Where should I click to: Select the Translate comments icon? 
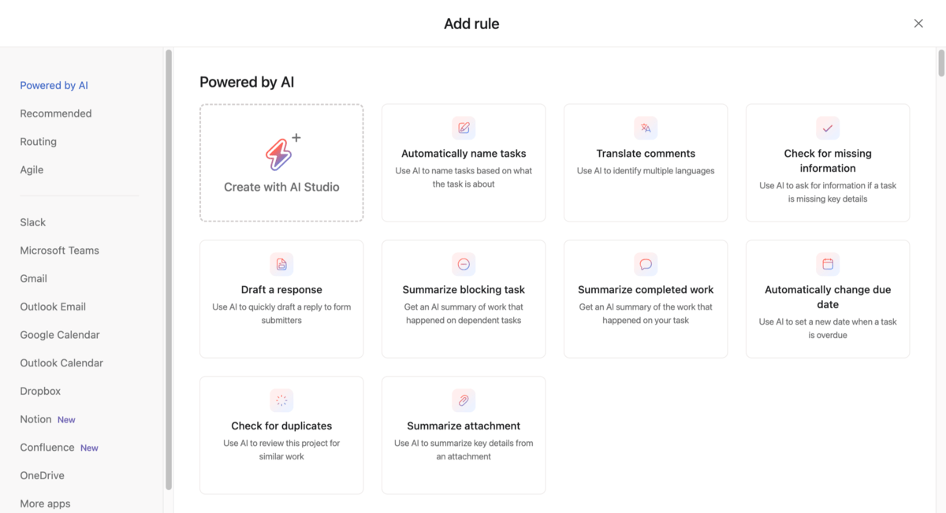point(645,127)
